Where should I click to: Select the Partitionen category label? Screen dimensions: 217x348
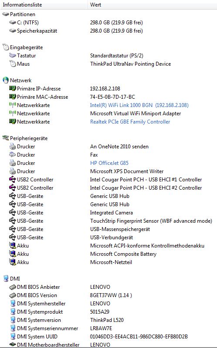point(23,14)
